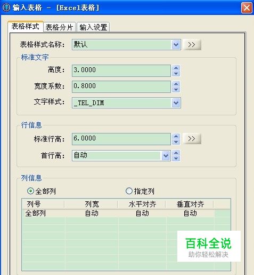Viewport: 254px width, 275px height.
Task: Click the 宽度系数 value field
Action: tap(121, 87)
